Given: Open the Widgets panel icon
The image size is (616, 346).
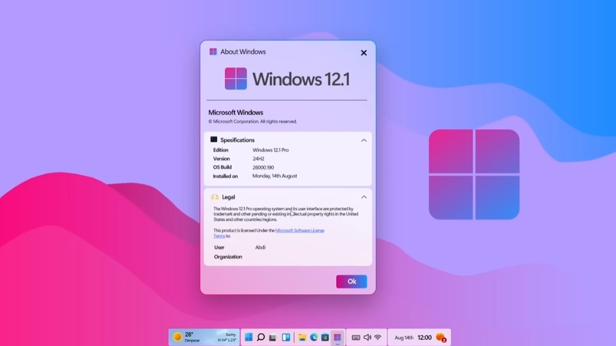Looking at the screenshot, I should [x=286, y=338].
